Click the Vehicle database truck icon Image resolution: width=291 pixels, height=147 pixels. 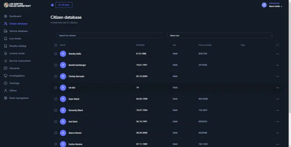(x=5, y=31)
